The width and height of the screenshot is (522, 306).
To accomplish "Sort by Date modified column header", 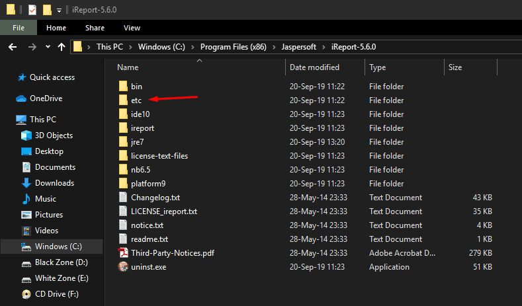I will point(314,67).
